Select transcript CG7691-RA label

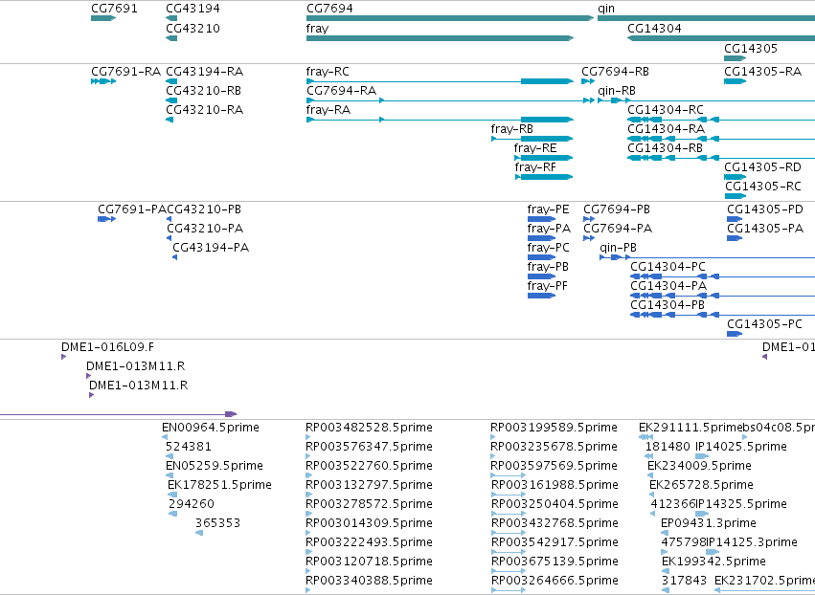(125, 72)
